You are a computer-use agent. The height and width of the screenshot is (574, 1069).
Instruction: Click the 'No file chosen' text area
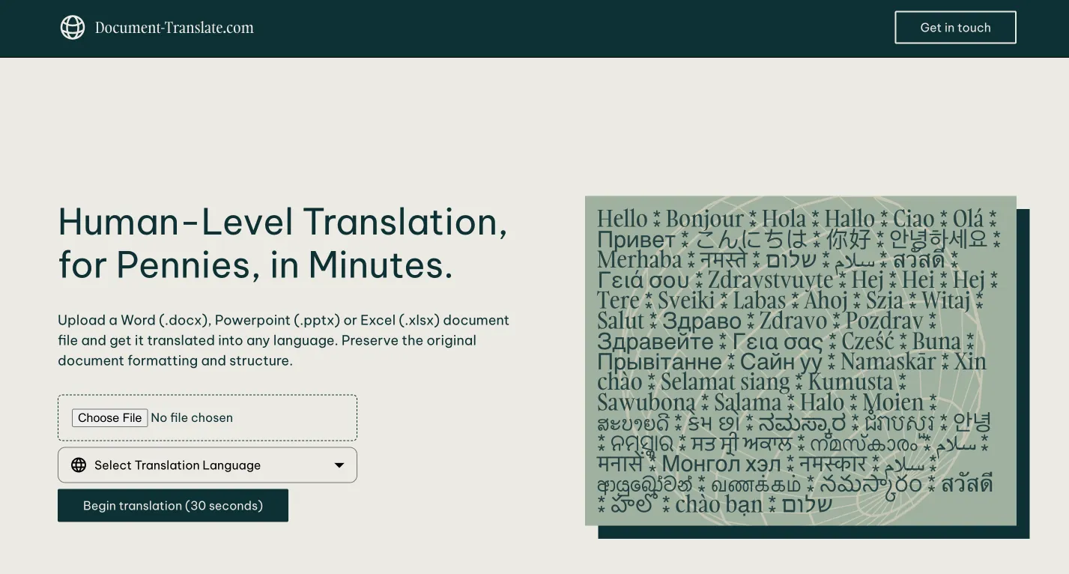192,417
